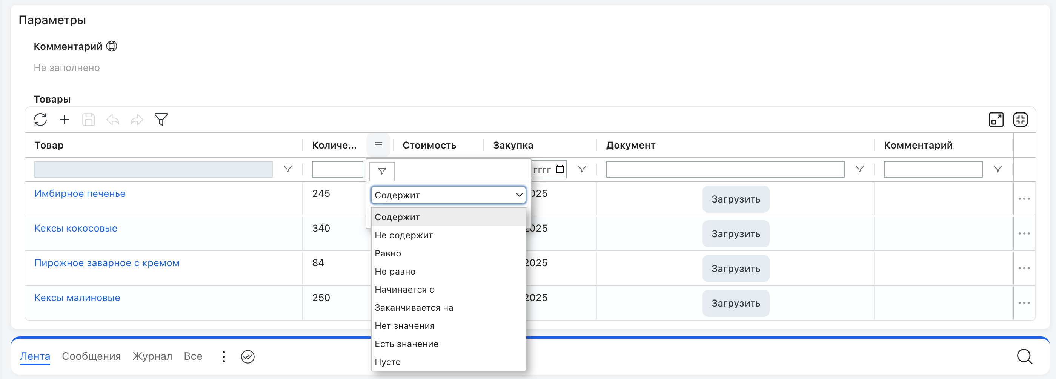Switch to the Все tab

[193, 356]
